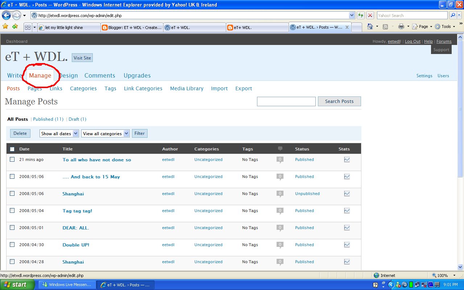Image resolution: width=464 pixels, height=290 pixels.
Task: Select the 'Tag tag tag!' post checkbox
Action: (x=12, y=211)
